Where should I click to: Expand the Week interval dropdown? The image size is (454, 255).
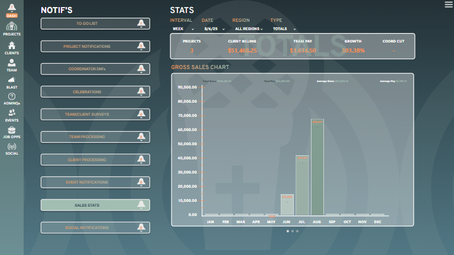[x=183, y=28]
